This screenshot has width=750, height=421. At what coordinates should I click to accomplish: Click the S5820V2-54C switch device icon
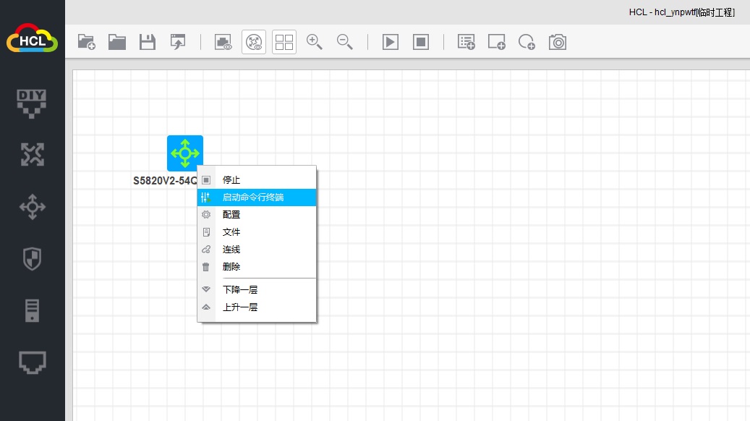pyautogui.click(x=185, y=153)
